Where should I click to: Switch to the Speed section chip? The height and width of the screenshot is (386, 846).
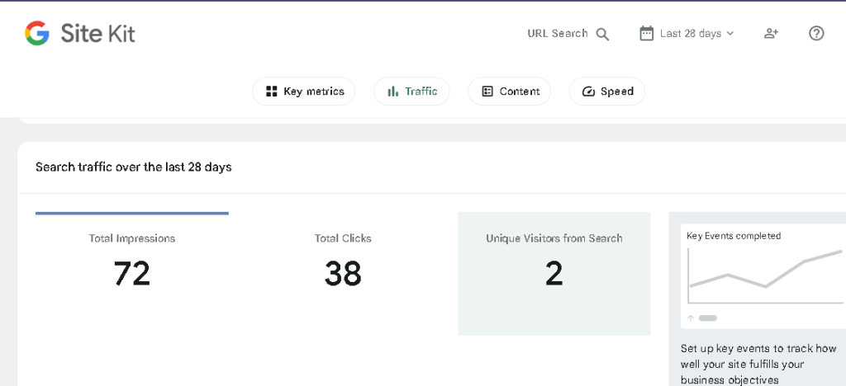point(607,92)
